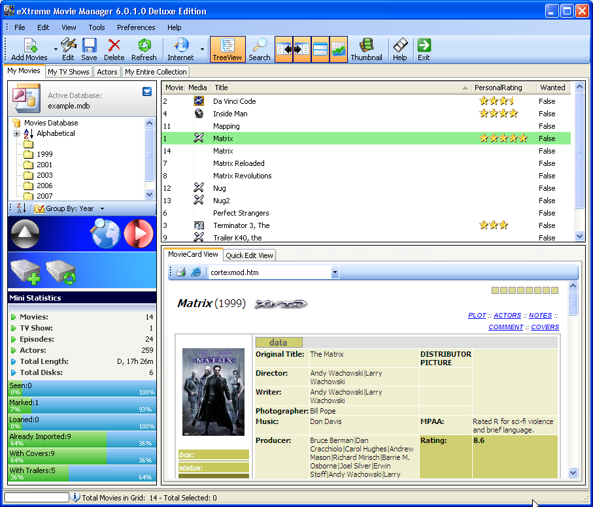Viewport: 593px width, 507px height.
Task: Switch to Thumbnail view
Action: coord(366,49)
